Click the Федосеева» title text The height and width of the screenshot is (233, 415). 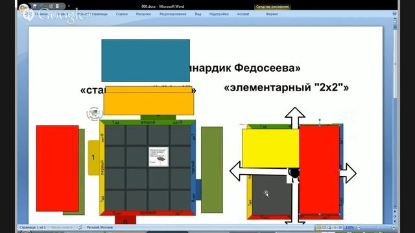click(267, 68)
